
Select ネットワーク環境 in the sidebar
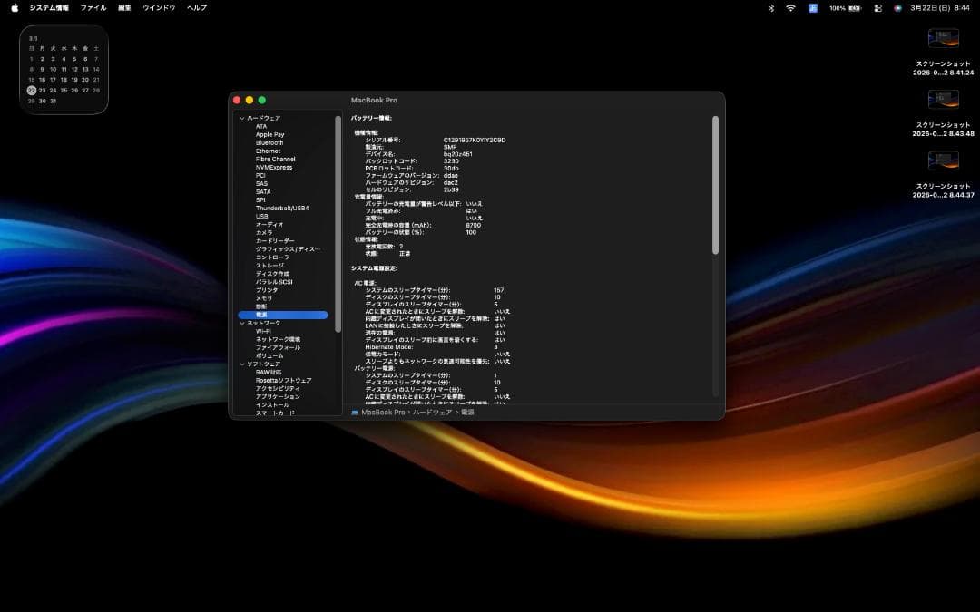[279, 339]
